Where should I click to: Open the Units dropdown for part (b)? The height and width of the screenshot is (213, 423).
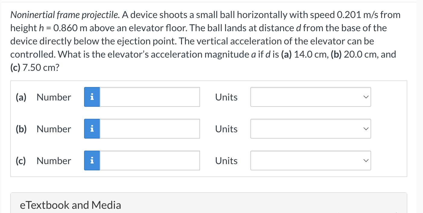(310, 129)
